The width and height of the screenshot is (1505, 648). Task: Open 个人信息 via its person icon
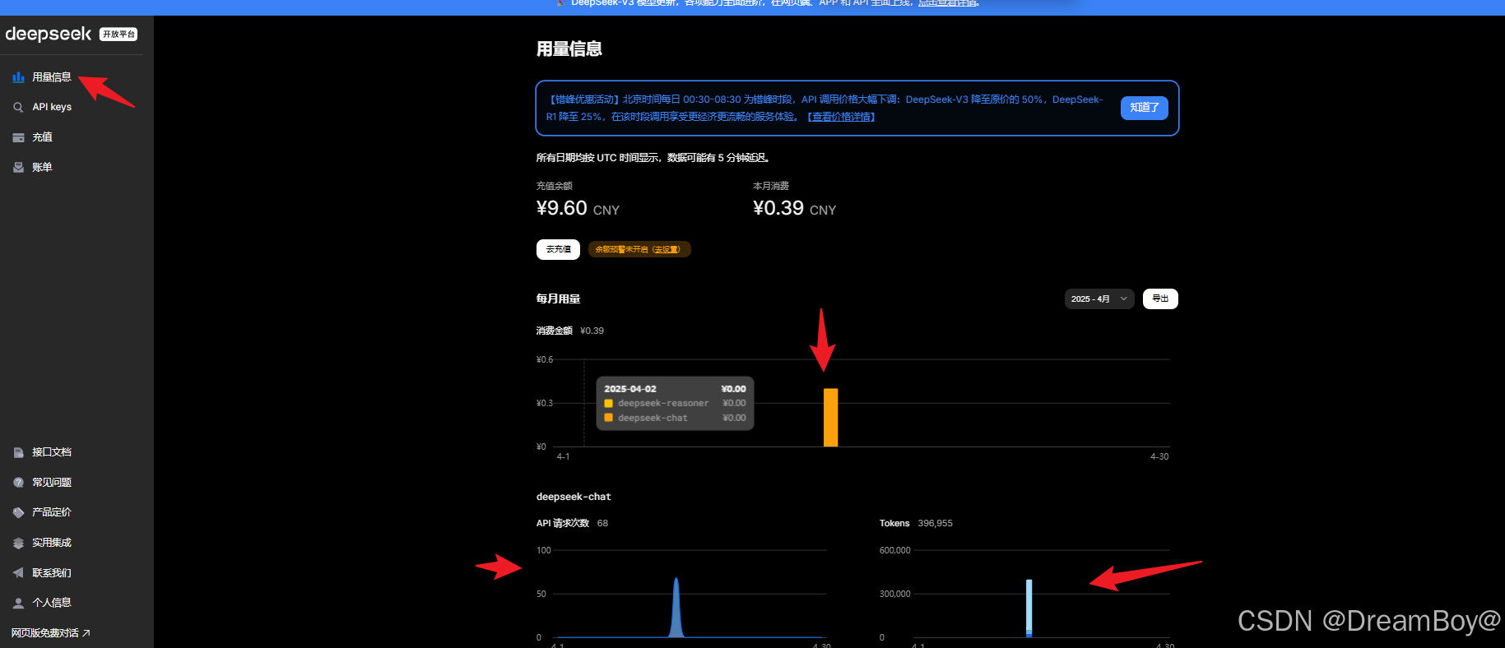point(18,603)
